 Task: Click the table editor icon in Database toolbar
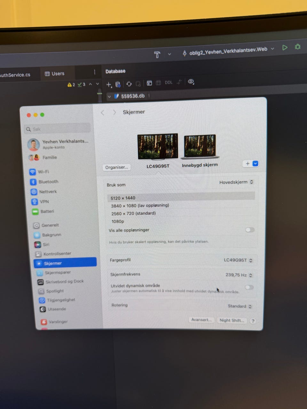pyautogui.click(x=158, y=83)
